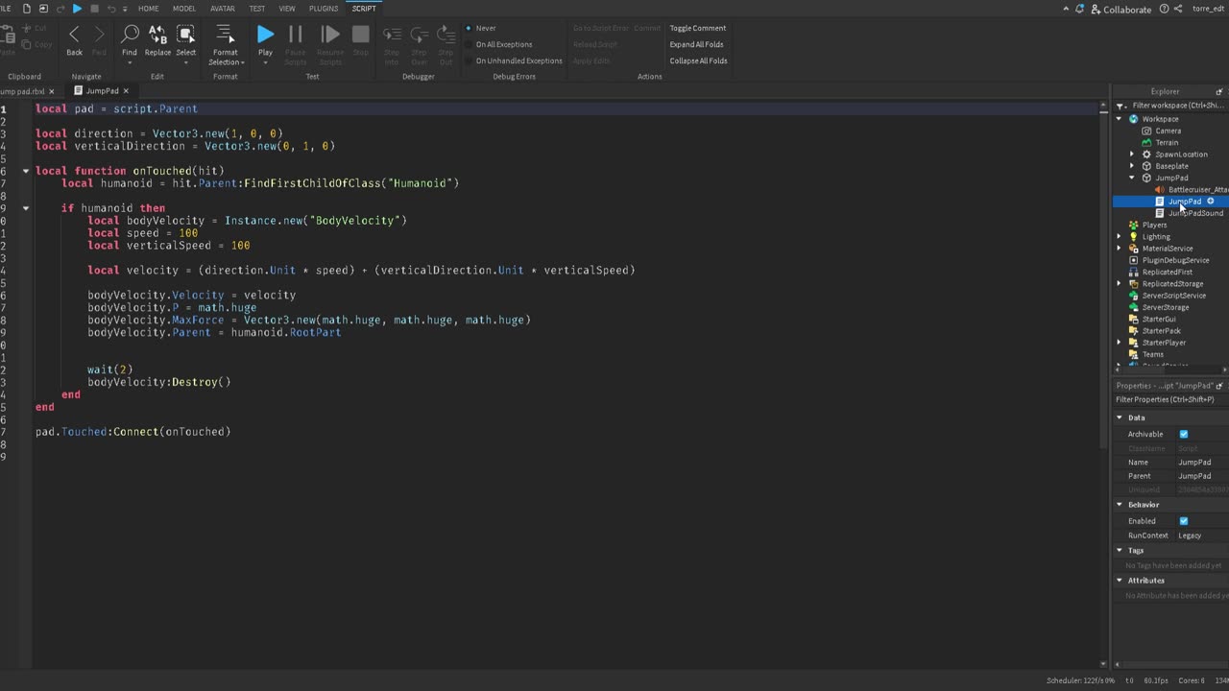Open the HOME ribbon tab
The height and width of the screenshot is (691, 1229).
coord(149,9)
